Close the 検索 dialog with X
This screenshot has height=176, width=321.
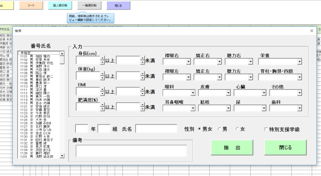(x=311, y=31)
